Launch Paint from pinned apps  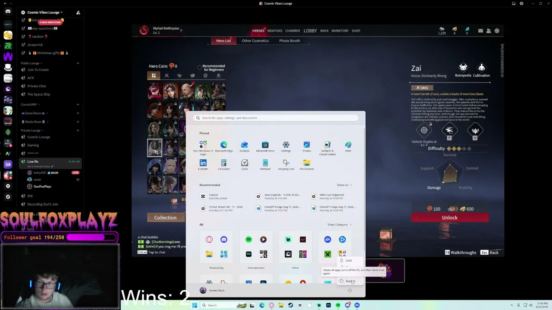coord(348,146)
